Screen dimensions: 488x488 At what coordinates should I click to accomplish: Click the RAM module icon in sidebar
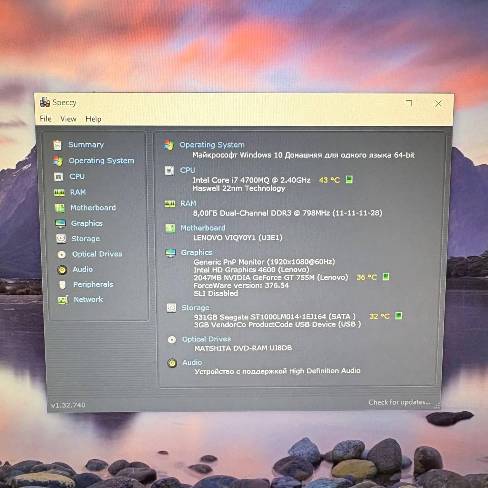point(59,193)
